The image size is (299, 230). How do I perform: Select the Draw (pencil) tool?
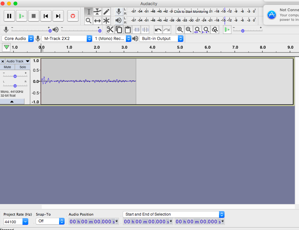click(x=106, y=12)
